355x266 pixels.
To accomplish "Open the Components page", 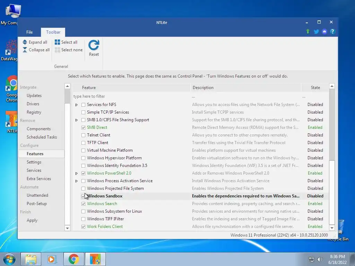I will 39,129.
